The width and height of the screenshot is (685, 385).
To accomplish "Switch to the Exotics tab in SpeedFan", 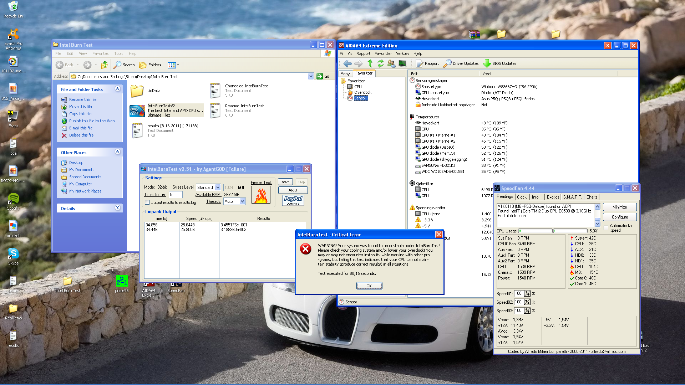I will [553, 197].
